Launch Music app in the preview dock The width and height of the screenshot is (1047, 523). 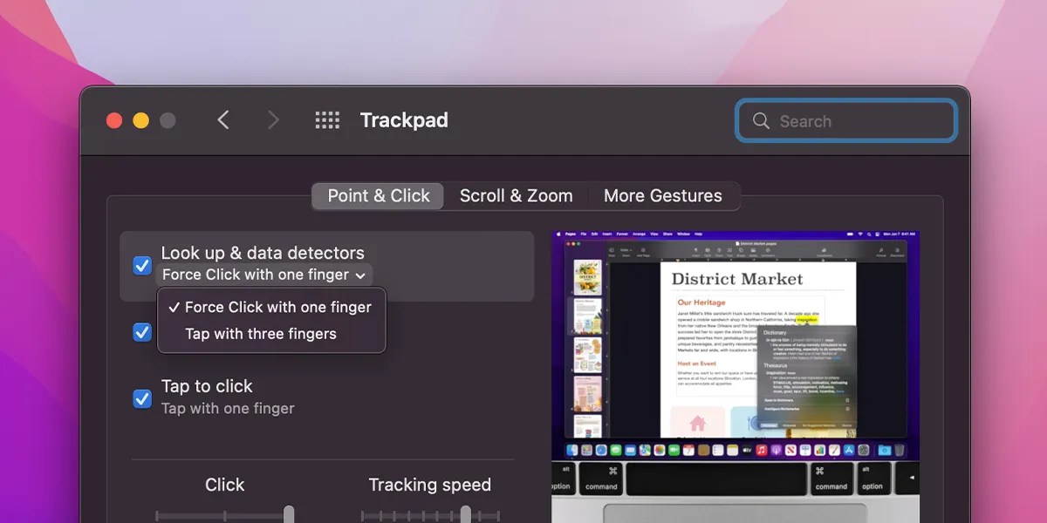[x=760, y=452]
